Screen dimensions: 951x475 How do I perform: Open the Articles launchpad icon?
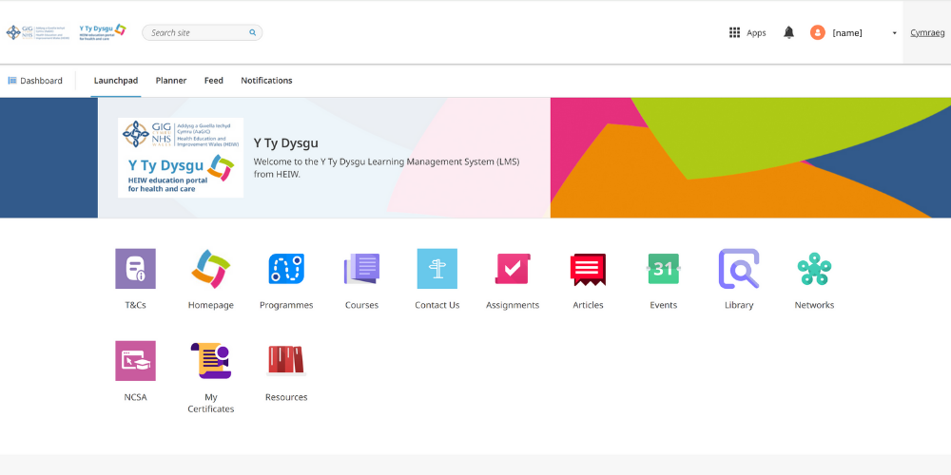coord(589,270)
